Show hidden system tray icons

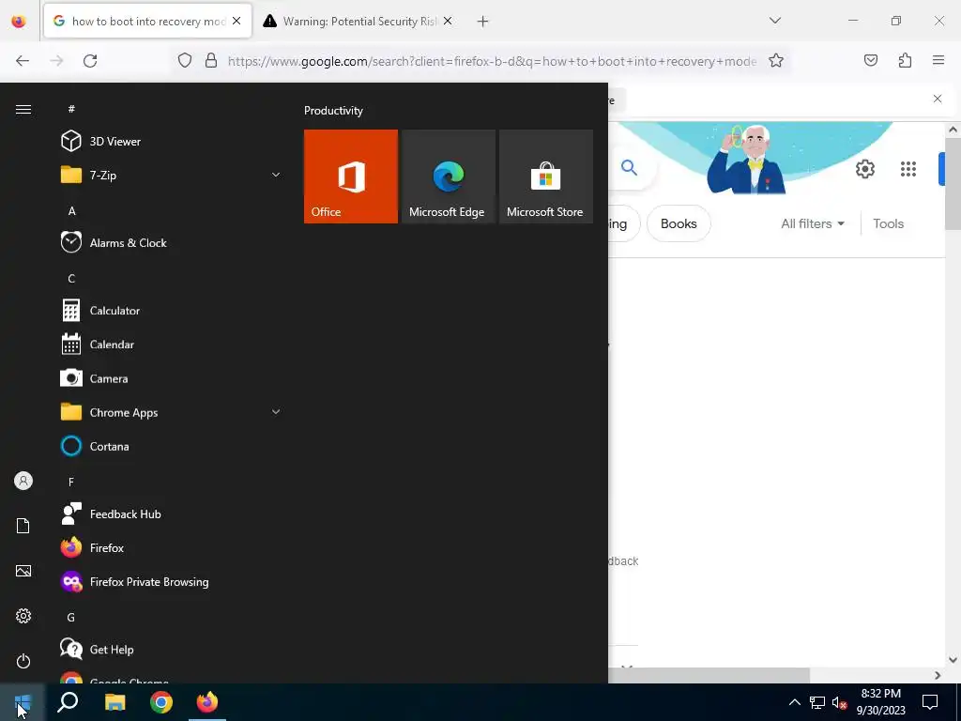pyautogui.click(x=794, y=702)
